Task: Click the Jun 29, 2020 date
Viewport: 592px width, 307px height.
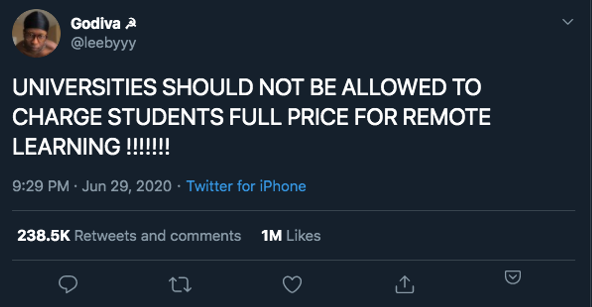Action: [x=127, y=187]
